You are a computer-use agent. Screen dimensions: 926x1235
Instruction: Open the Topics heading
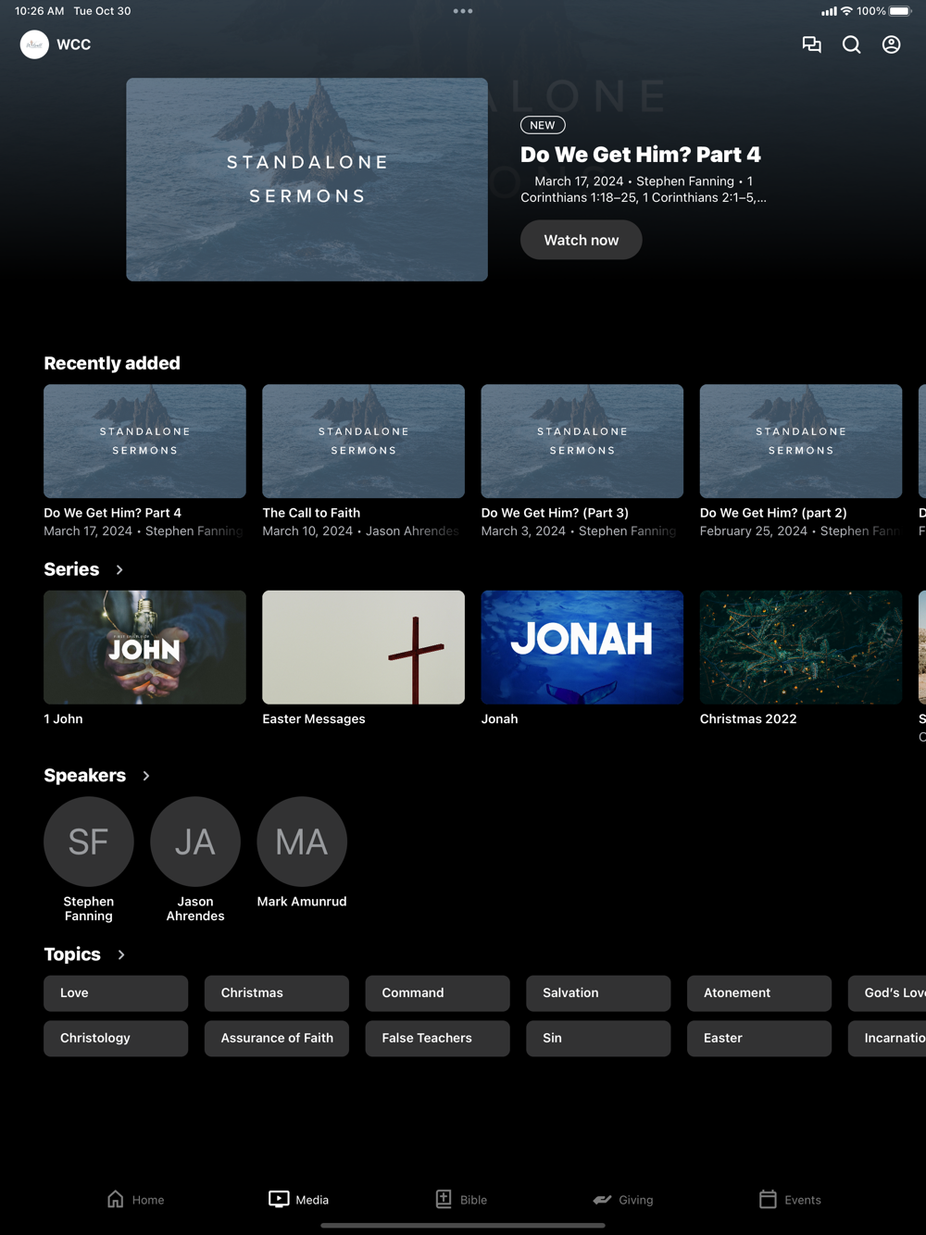point(72,954)
